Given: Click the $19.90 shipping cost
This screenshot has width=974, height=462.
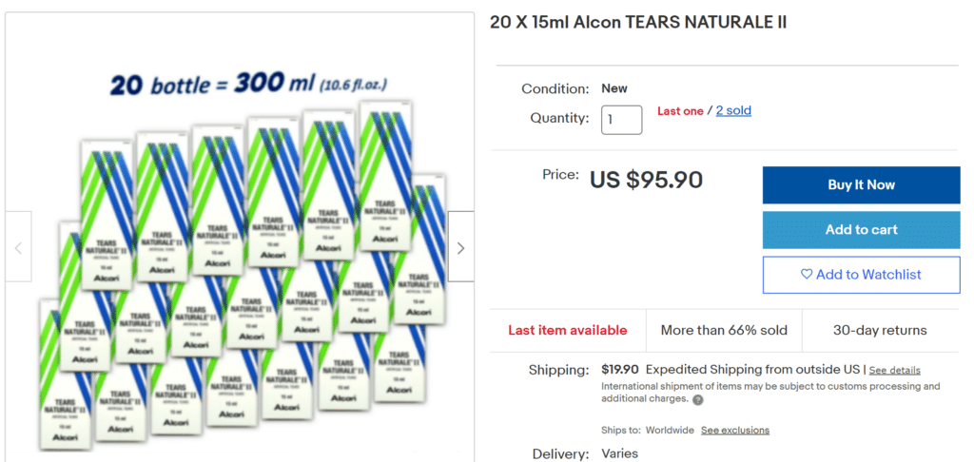Looking at the screenshot, I should [x=620, y=370].
